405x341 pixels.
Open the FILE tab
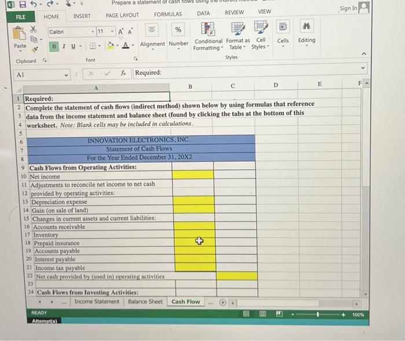21,17
